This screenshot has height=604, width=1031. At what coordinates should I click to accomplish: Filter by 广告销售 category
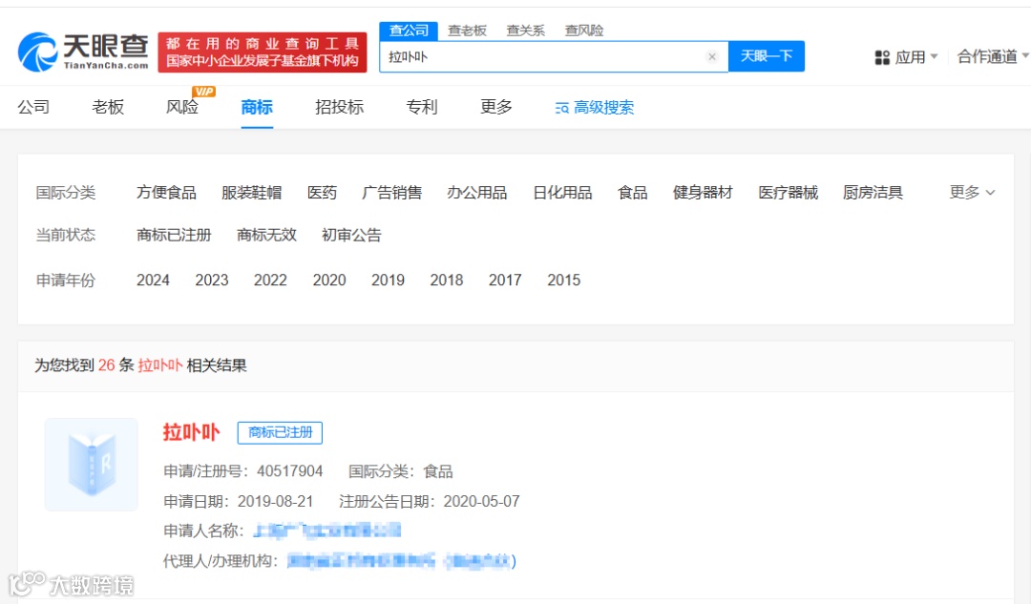click(x=392, y=193)
